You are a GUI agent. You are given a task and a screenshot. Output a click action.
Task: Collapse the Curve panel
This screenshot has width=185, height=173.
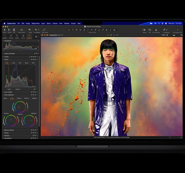3,60
